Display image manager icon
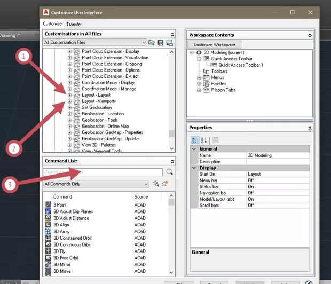 click(x=170, y=43)
